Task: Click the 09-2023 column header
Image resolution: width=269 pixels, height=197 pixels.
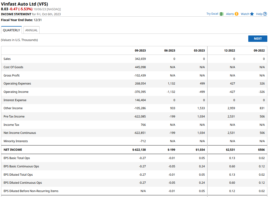Action: (x=140, y=50)
